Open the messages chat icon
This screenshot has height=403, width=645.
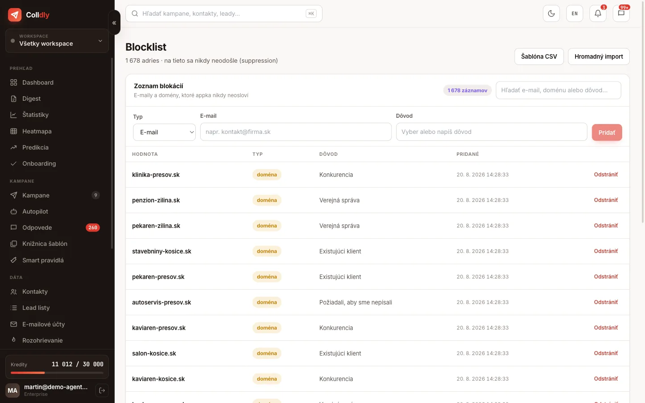point(621,13)
